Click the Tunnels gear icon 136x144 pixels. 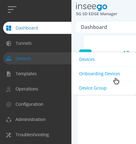(x=9, y=43)
